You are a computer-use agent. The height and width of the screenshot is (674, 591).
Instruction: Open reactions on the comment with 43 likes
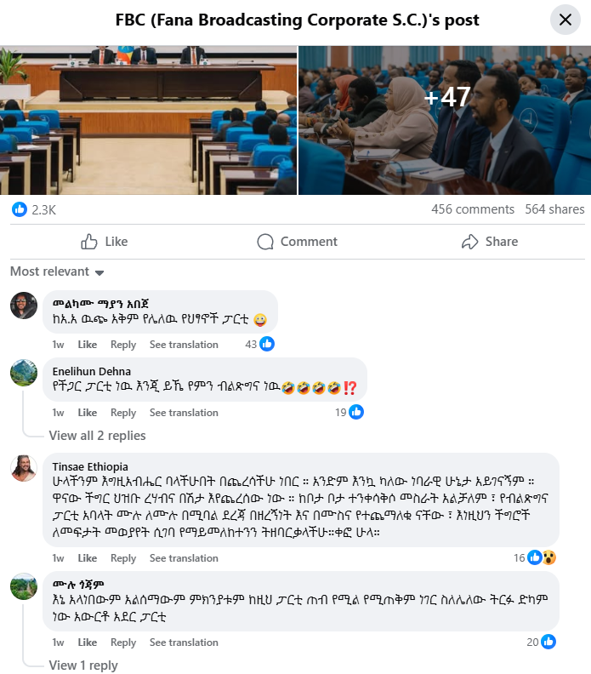[260, 344]
